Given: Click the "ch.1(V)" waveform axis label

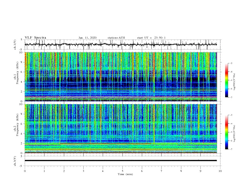Looking at the screenshot, I should pos(15,45).
